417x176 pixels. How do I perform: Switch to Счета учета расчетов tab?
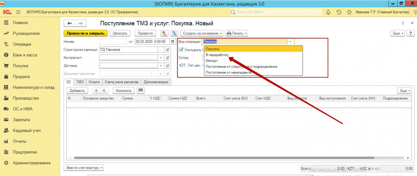[121, 82]
